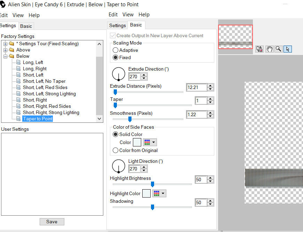Image resolution: width=303 pixels, height=232 pixels.
Task: Decrease Shadowing value with down arrow
Action: (210, 204)
